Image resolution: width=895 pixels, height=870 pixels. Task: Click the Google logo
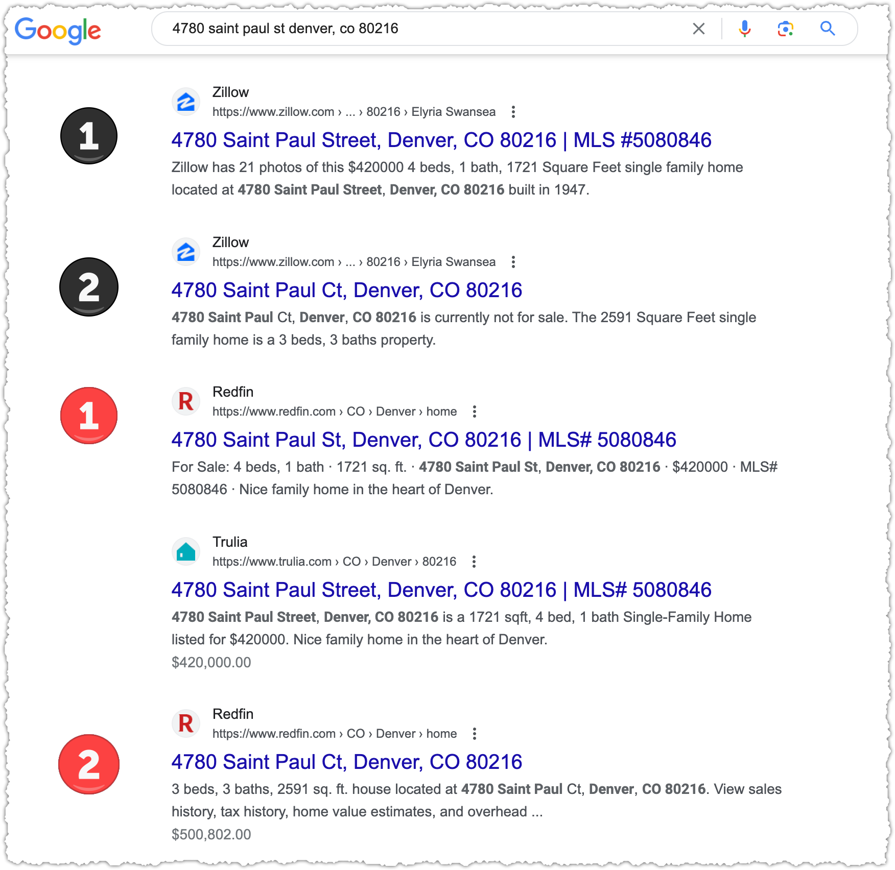[58, 31]
